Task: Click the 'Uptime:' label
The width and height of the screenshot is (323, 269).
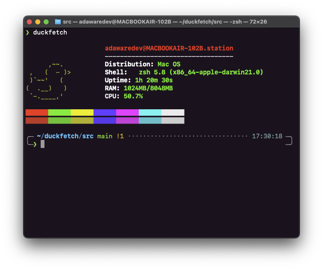Action: coord(117,80)
